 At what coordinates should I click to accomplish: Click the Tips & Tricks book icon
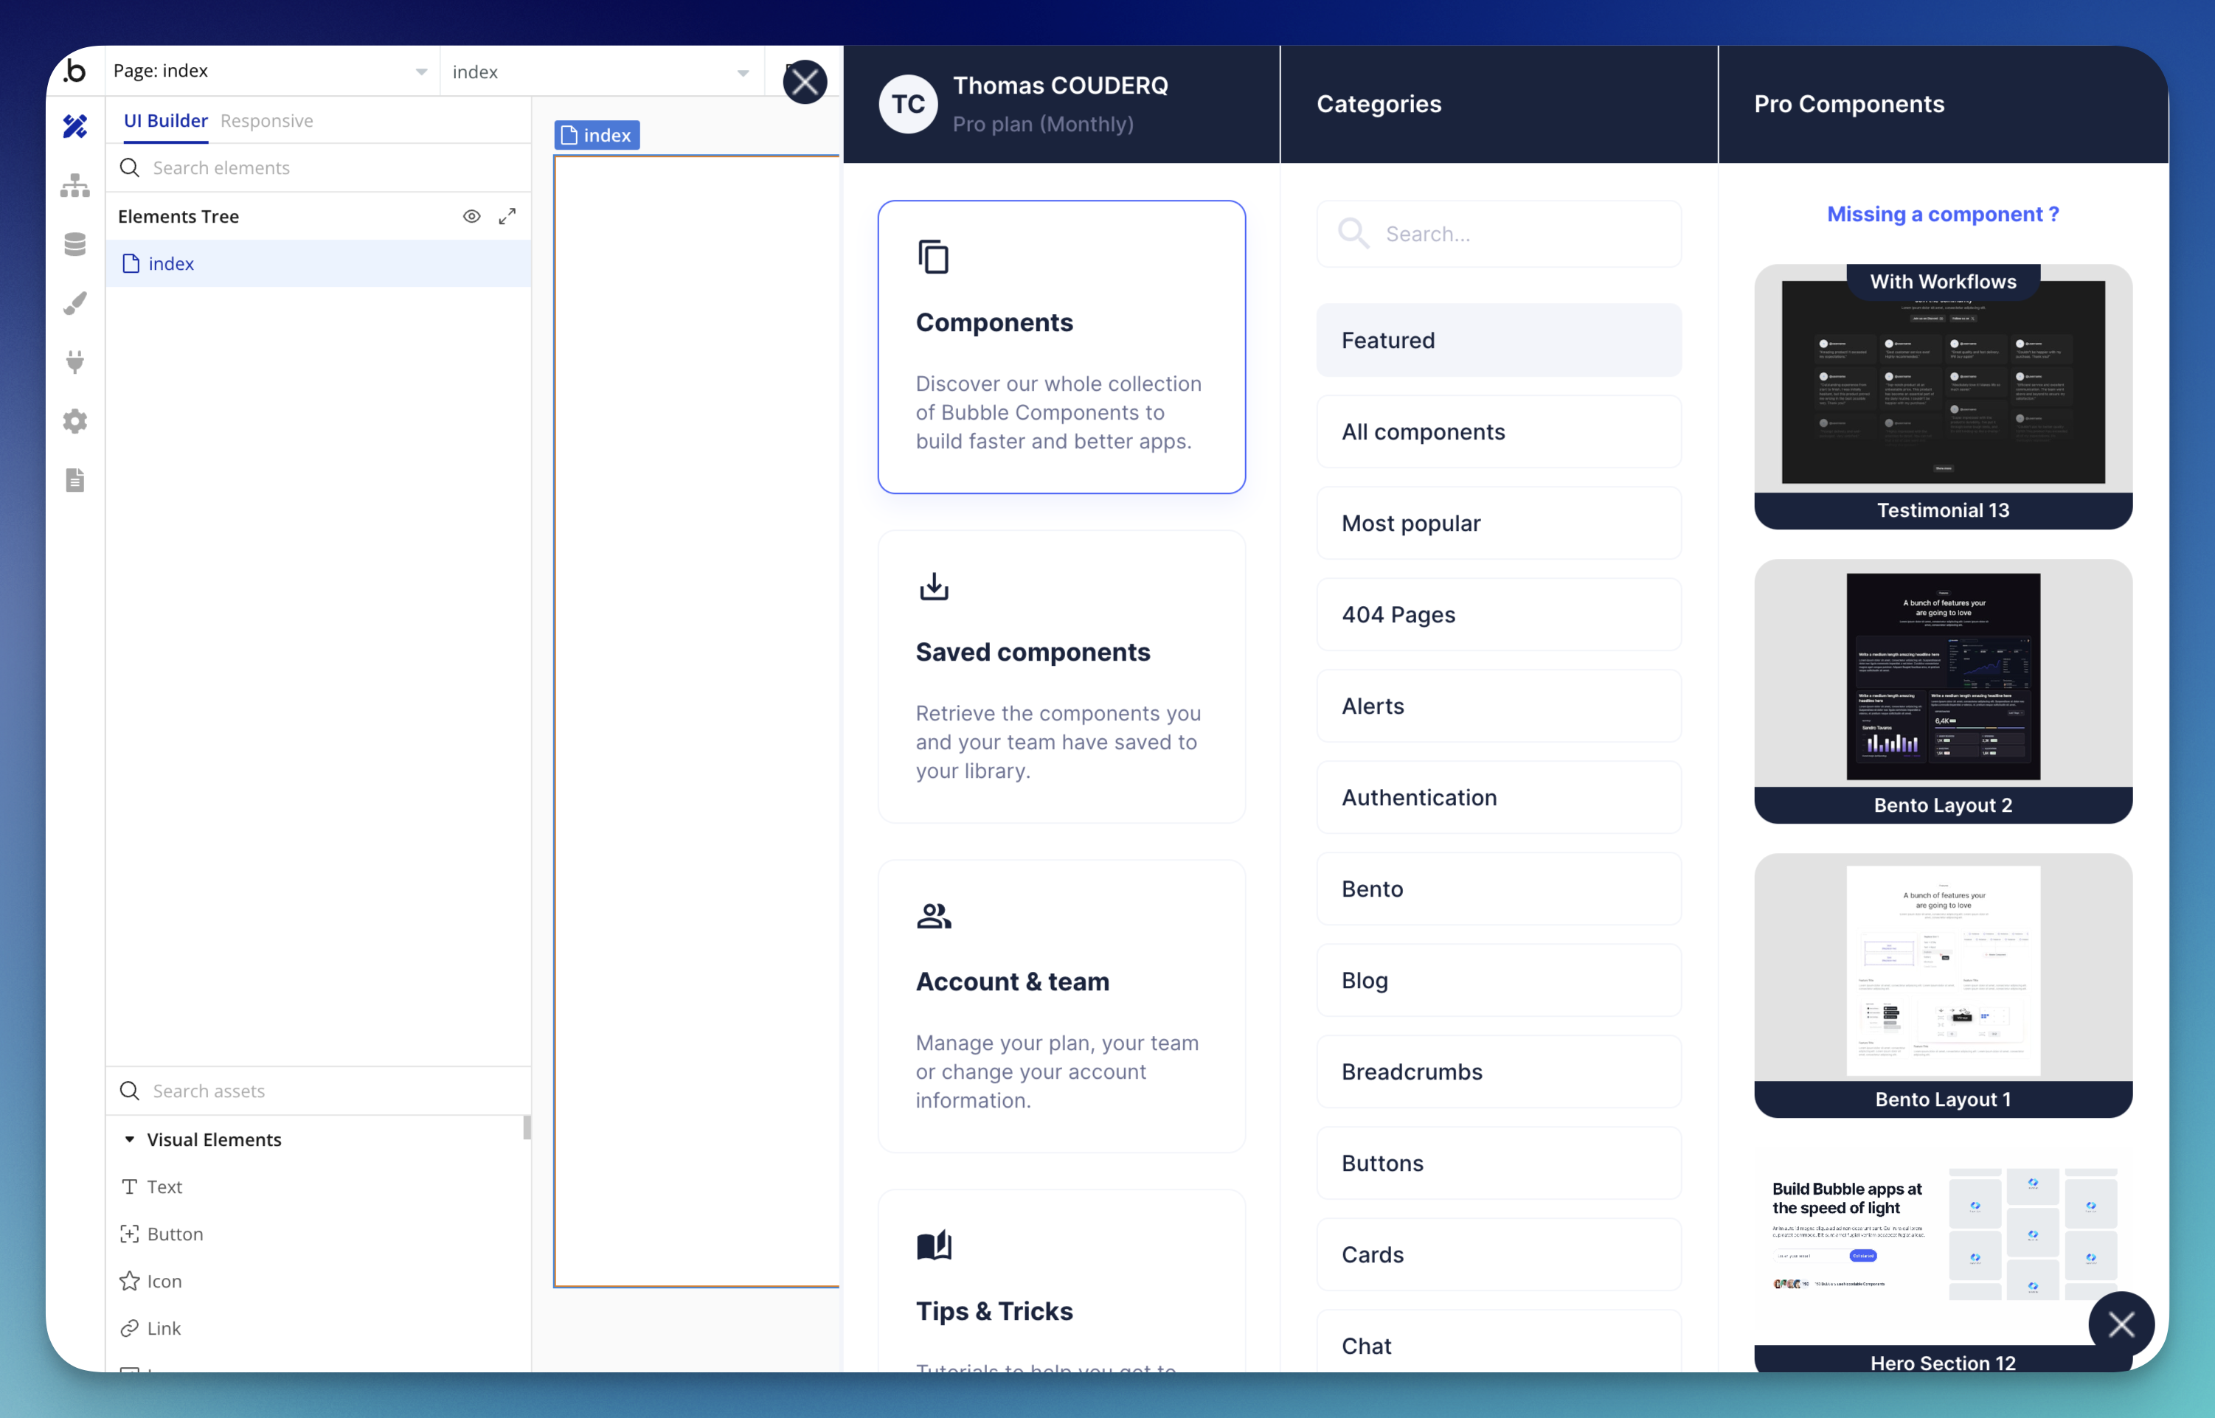[x=934, y=1245]
